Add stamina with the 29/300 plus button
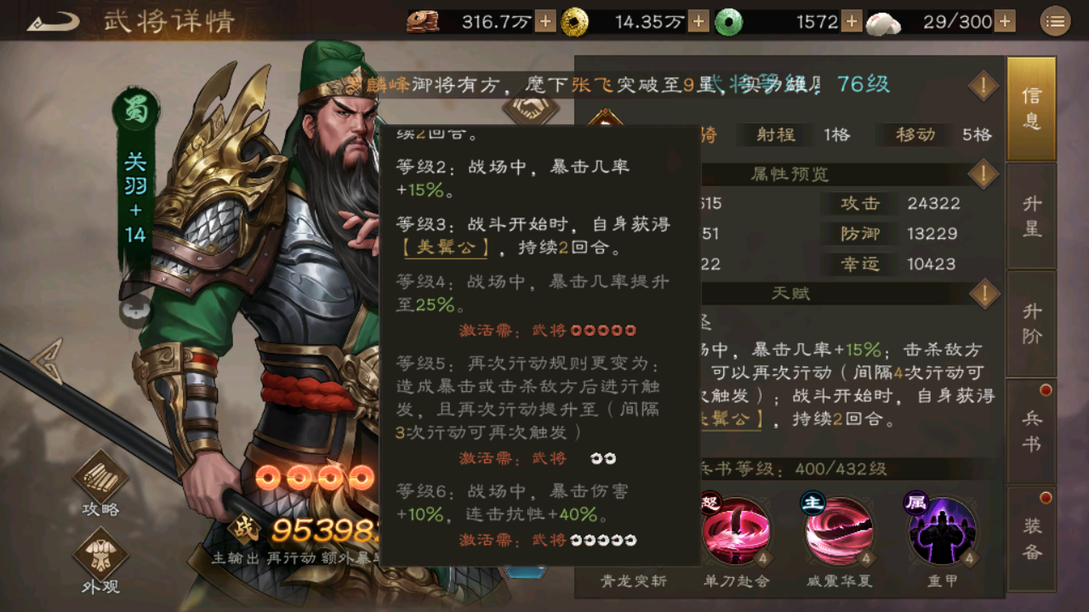Viewport: 1089px width, 612px height. 1005,21
